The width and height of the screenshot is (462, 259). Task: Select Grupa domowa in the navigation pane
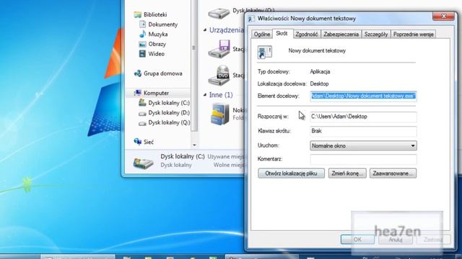(163, 73)
